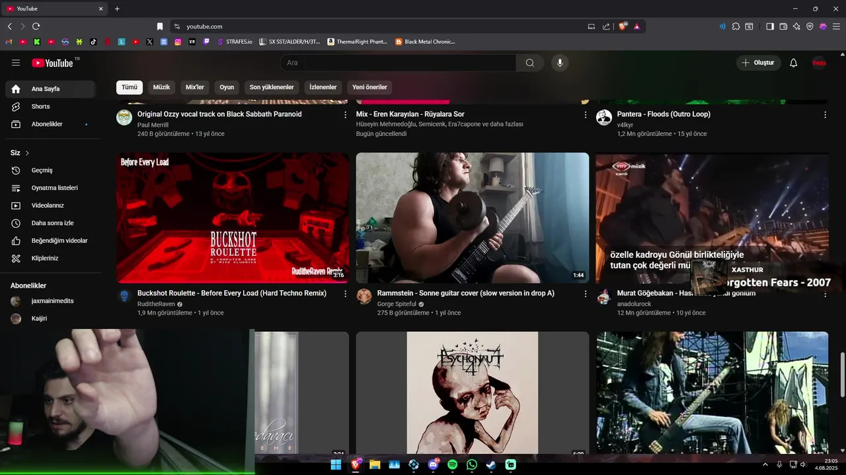Open options for Pantera - Floods video

[825, 115]
